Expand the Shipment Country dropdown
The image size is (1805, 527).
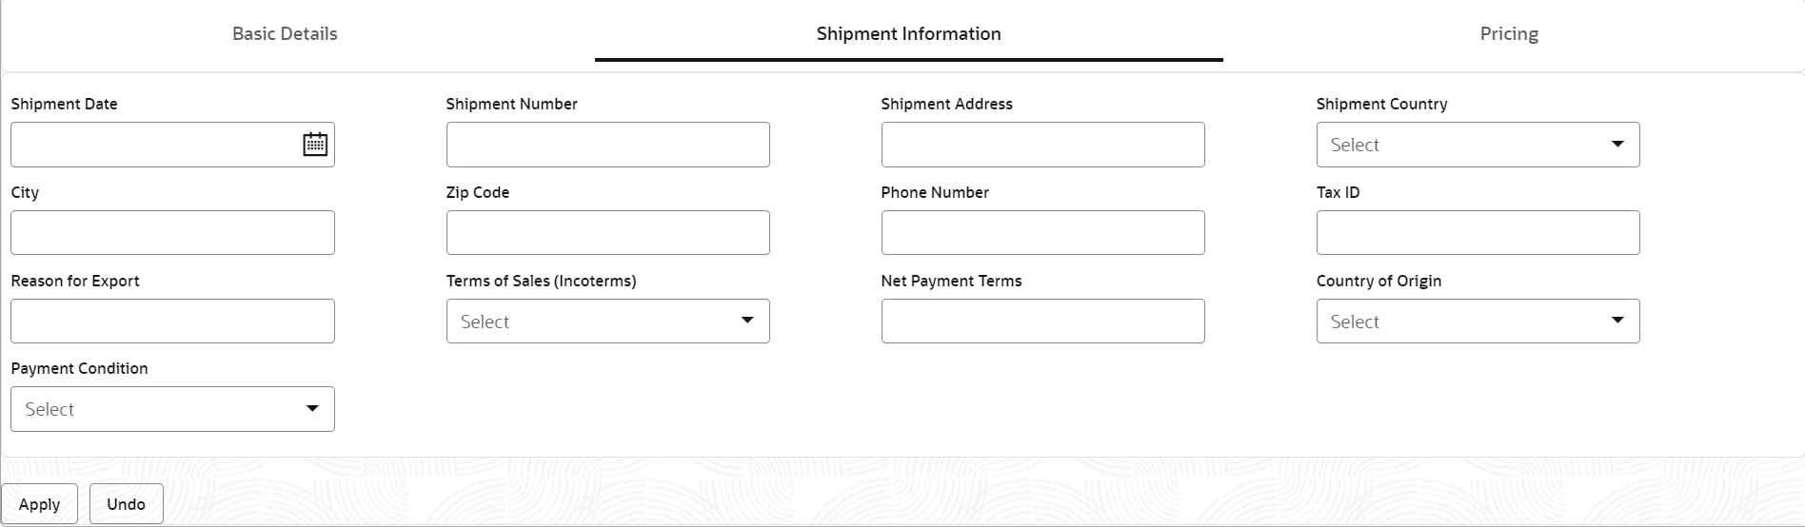(x=1478, y=145)
